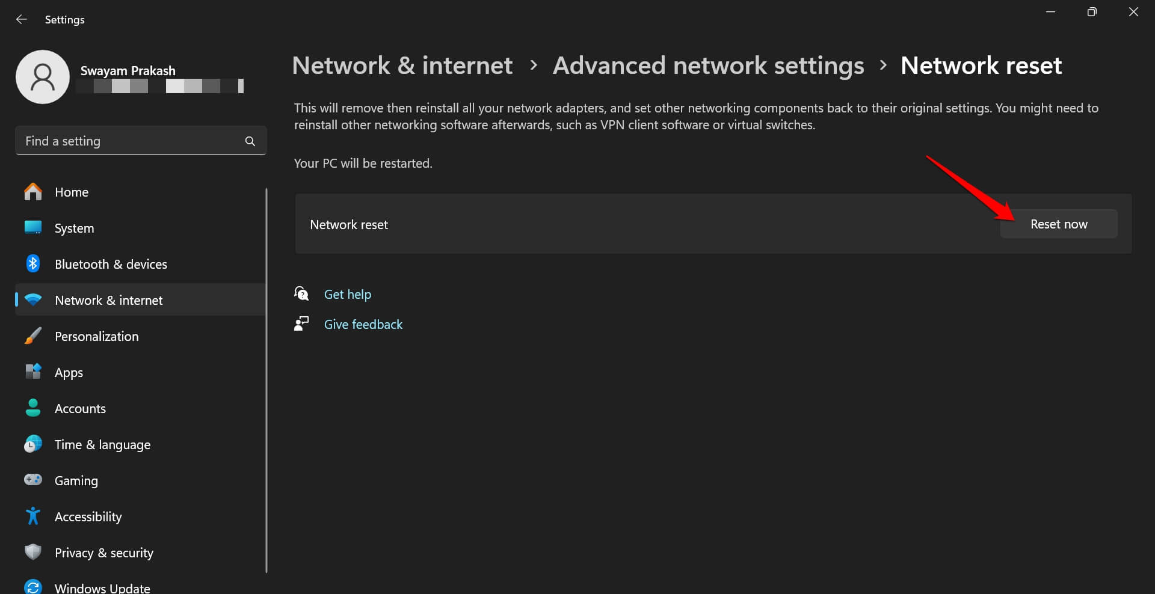Click the search magnifier icon
1155x594 pixels.
coord(250,141)
